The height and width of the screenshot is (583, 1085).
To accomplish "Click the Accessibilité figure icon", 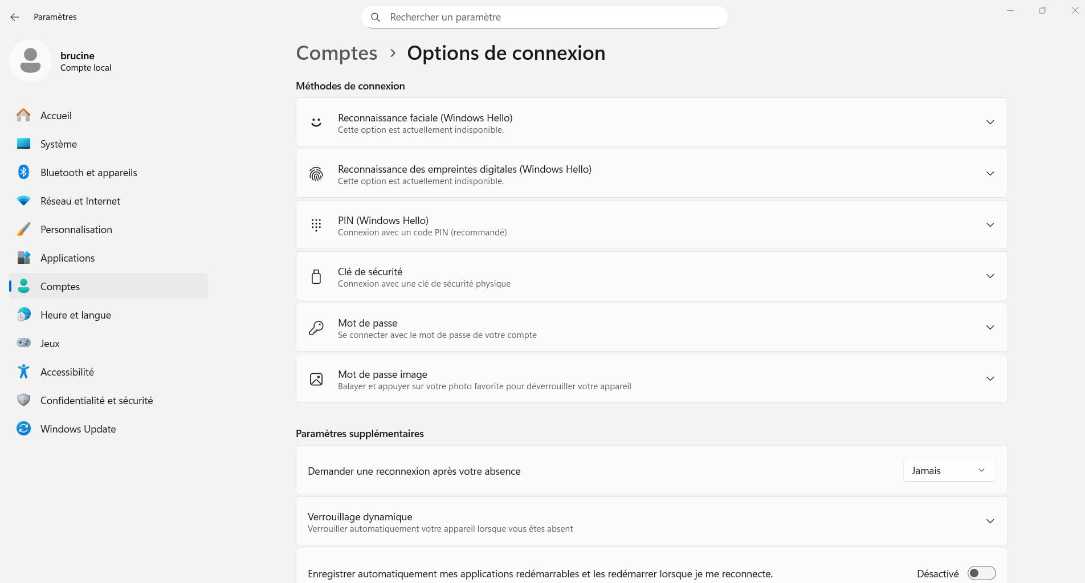I will 23,372.
